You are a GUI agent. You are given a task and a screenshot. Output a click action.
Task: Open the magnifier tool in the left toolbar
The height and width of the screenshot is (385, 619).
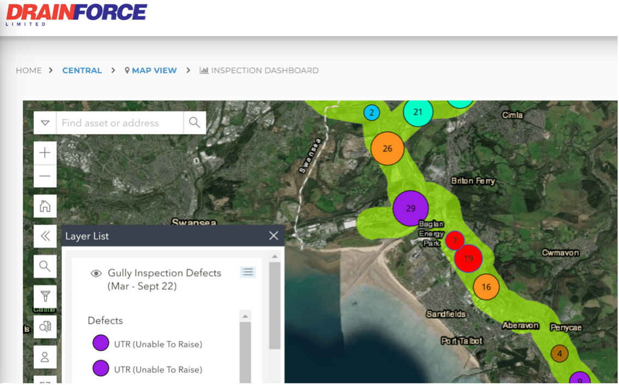coord(45,266)
